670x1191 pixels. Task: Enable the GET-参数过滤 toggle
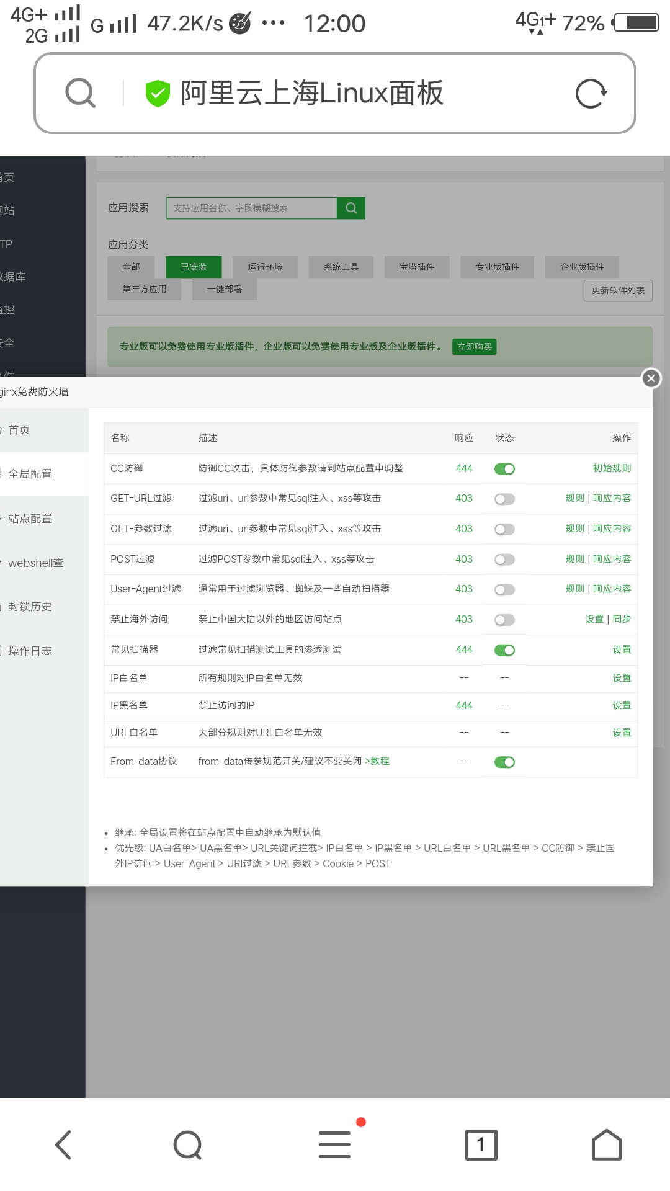(504, 529)
